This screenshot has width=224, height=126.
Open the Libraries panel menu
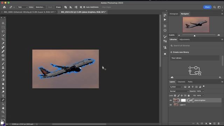coord(222,40)
